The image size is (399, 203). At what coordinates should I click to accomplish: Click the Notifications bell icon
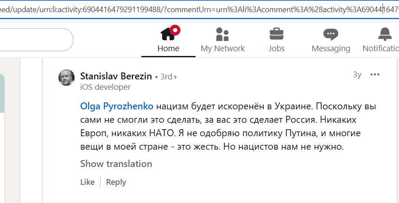[x=384, y=33]
